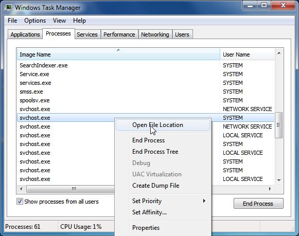Click the vertical scrollbar thumb
The width and height of the screenshot is (299, 236).
click(279, 125)
